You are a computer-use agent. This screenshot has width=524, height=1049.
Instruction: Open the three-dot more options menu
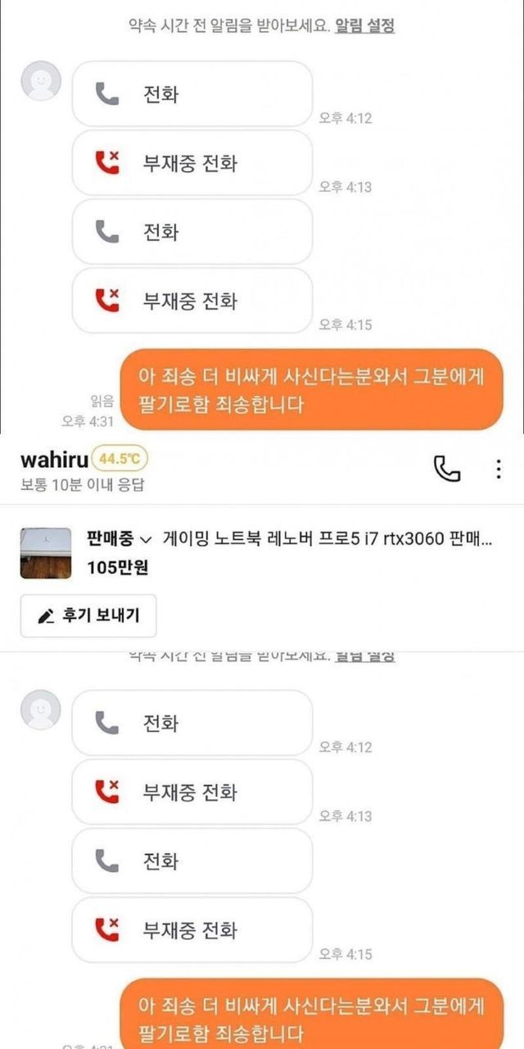(499, 469)
